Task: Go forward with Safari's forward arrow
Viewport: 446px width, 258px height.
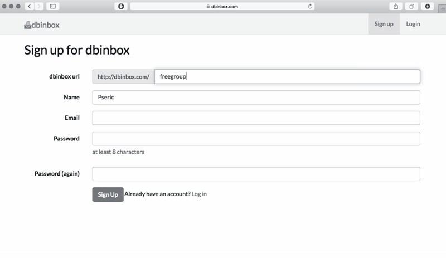Action: click(x=39, y=6)
